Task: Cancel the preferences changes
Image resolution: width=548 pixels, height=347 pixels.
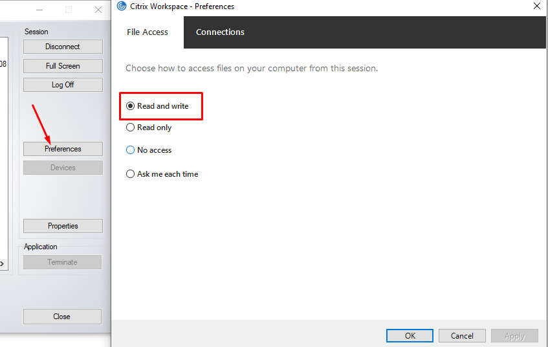Action: 462,336
